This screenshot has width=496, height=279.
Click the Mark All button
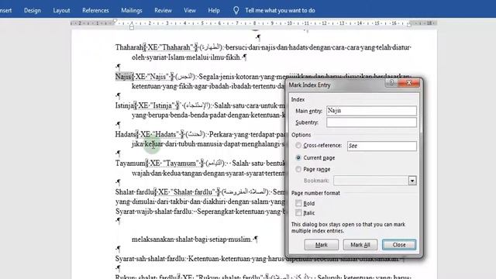360,245
